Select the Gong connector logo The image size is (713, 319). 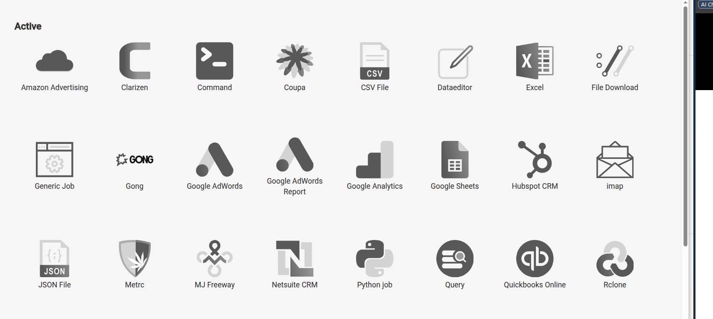[134, 159]
